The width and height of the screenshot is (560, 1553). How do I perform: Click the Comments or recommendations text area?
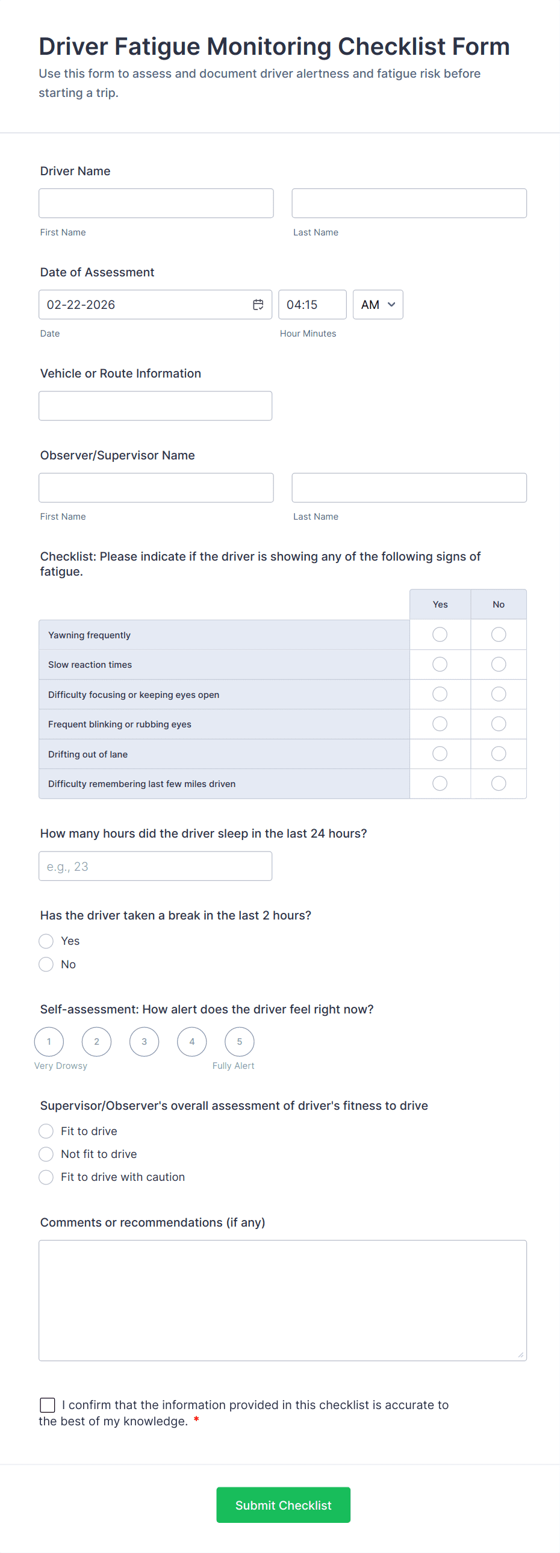pos(282,1300)
